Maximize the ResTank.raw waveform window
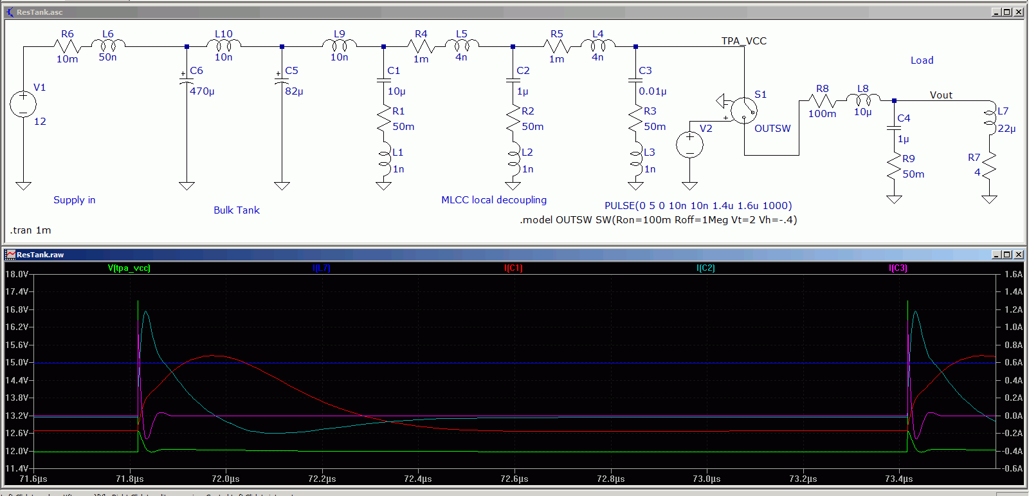 1007,255
